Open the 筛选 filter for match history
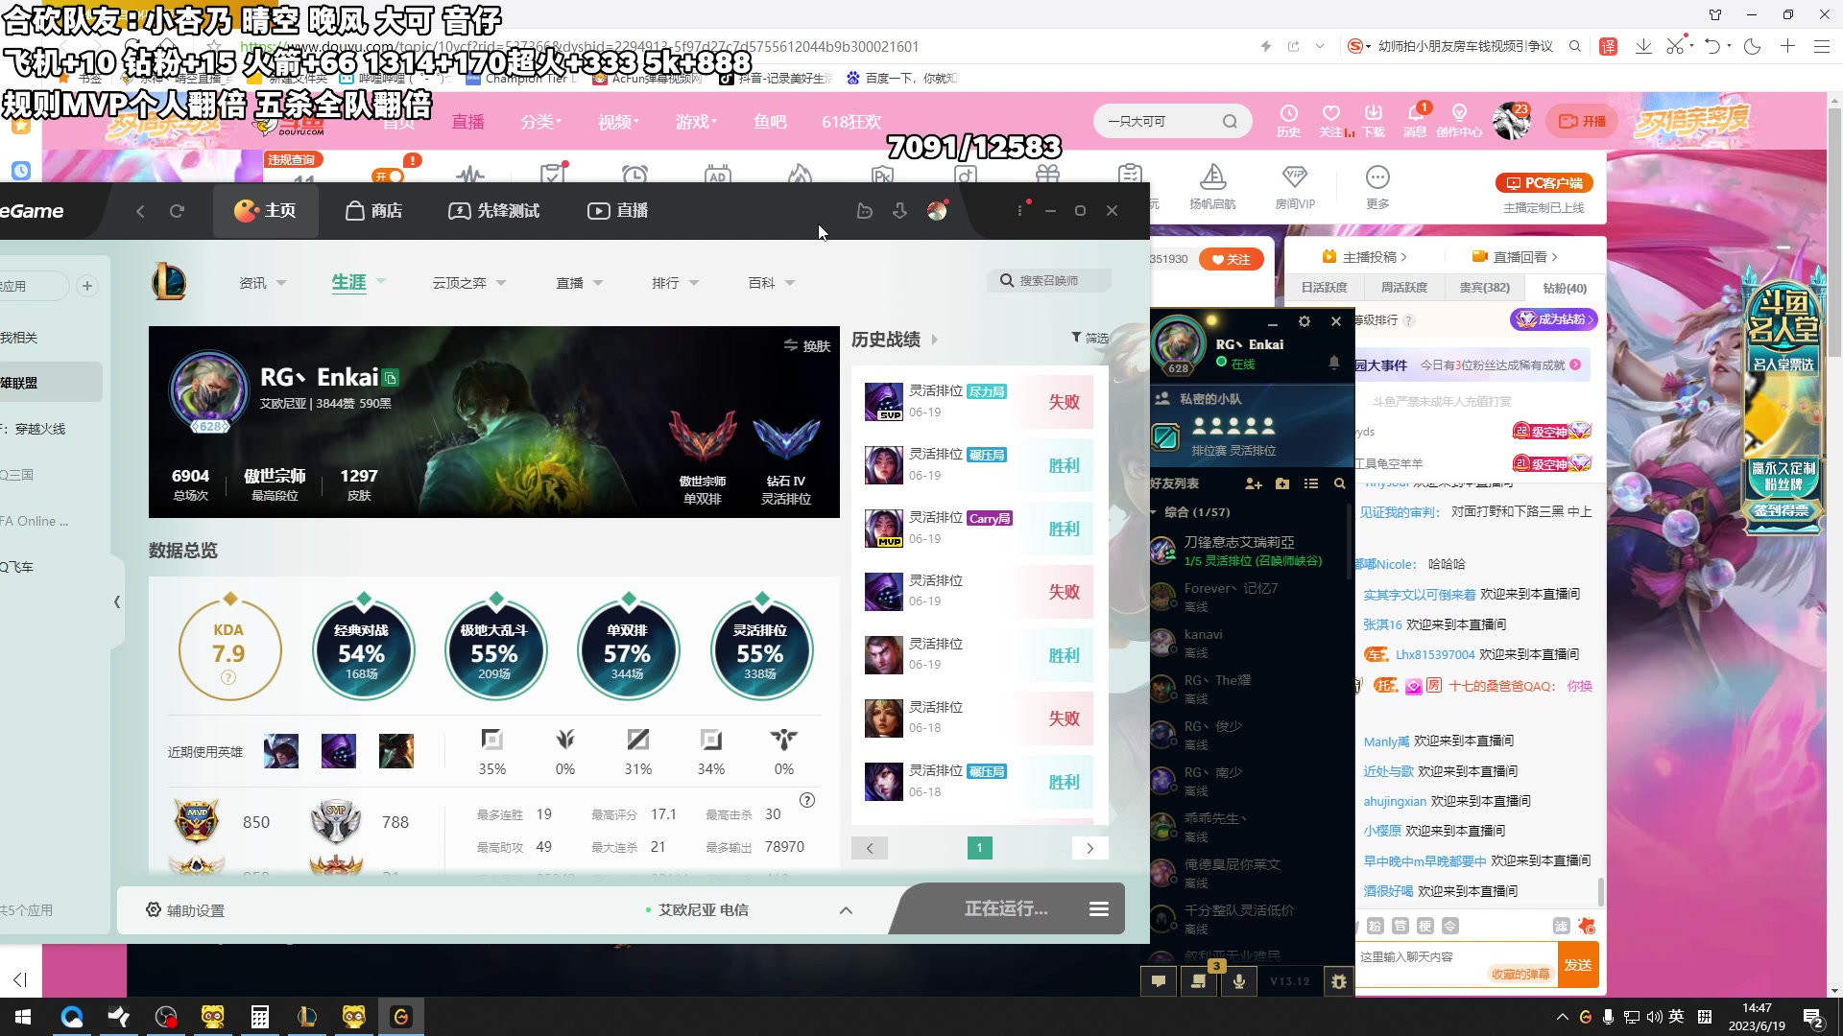 (1089, 338)
